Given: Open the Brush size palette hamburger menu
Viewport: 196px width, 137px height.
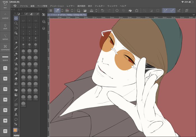Looking at the screenshot, I should [22, 13].
